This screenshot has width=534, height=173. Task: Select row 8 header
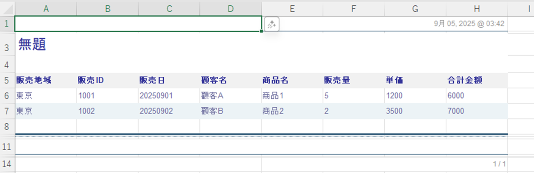(7, 126)
